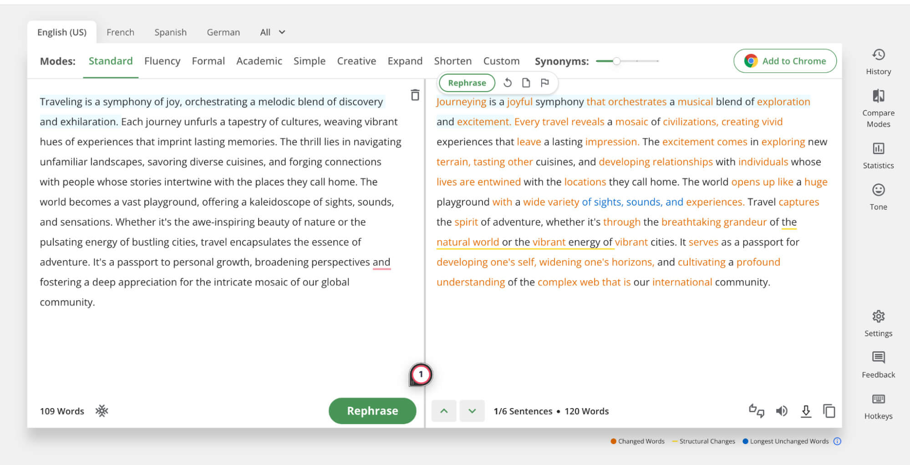
Task: Click the green Rephrase button
Action: pos(372,411)
